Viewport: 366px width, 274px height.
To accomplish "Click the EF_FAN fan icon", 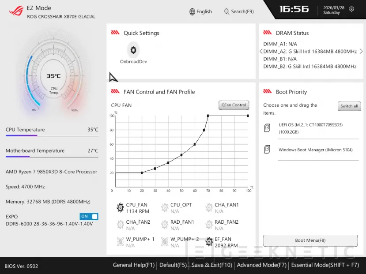I will click(209, 242).
